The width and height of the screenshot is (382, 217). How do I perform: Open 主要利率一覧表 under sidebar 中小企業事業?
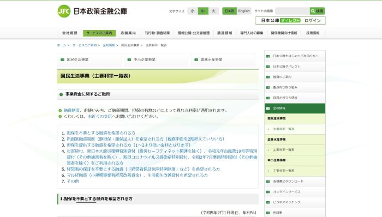pyautogui.click(x=284, y=171)
